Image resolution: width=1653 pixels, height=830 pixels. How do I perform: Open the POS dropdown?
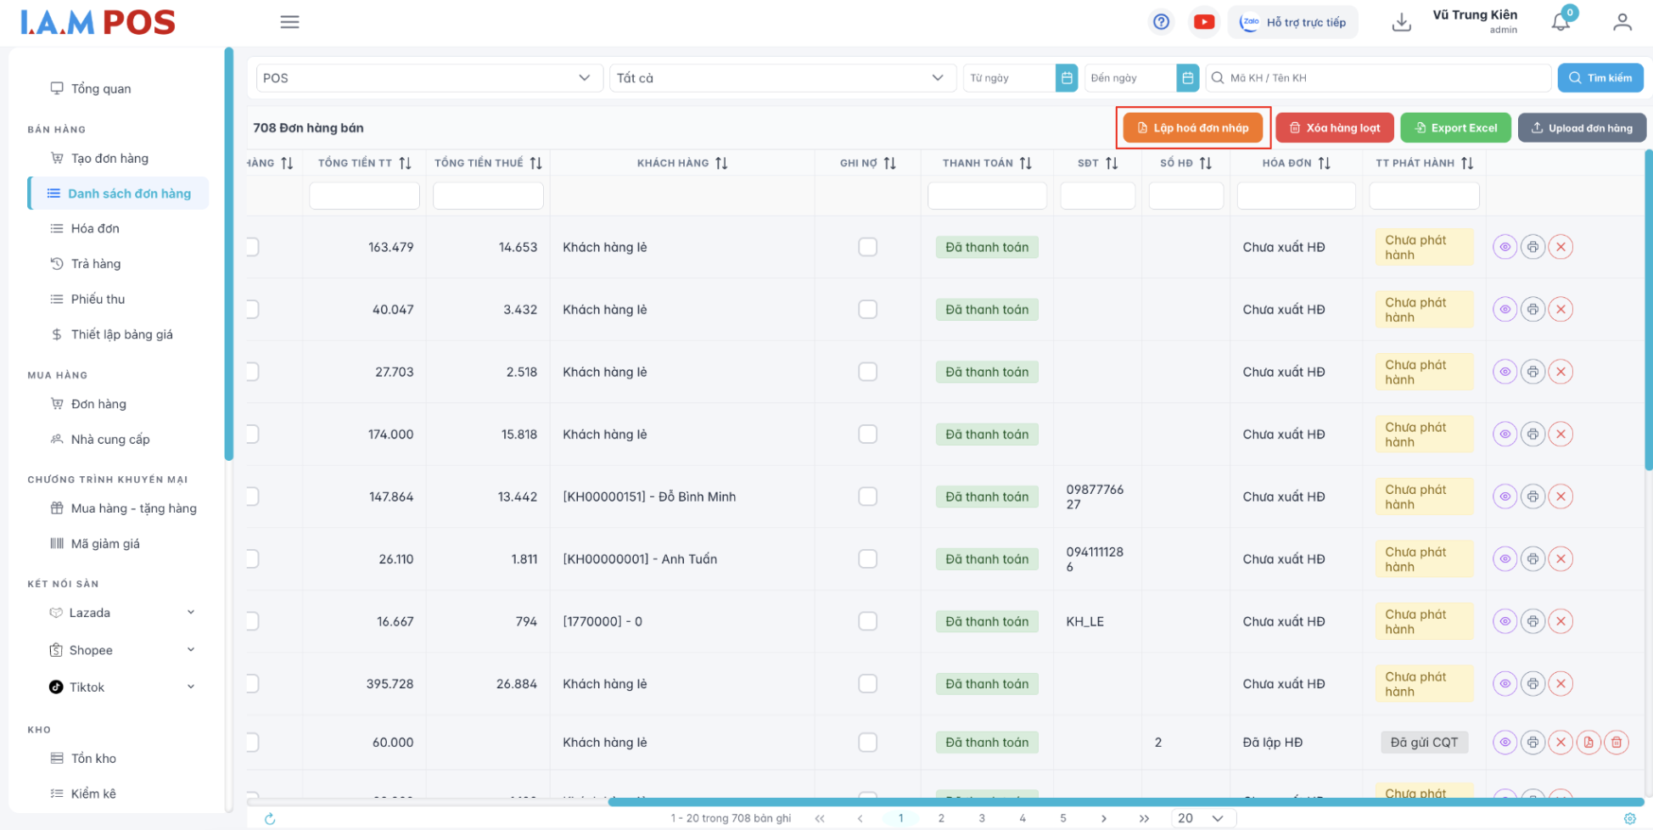click(x=429, y=78)
